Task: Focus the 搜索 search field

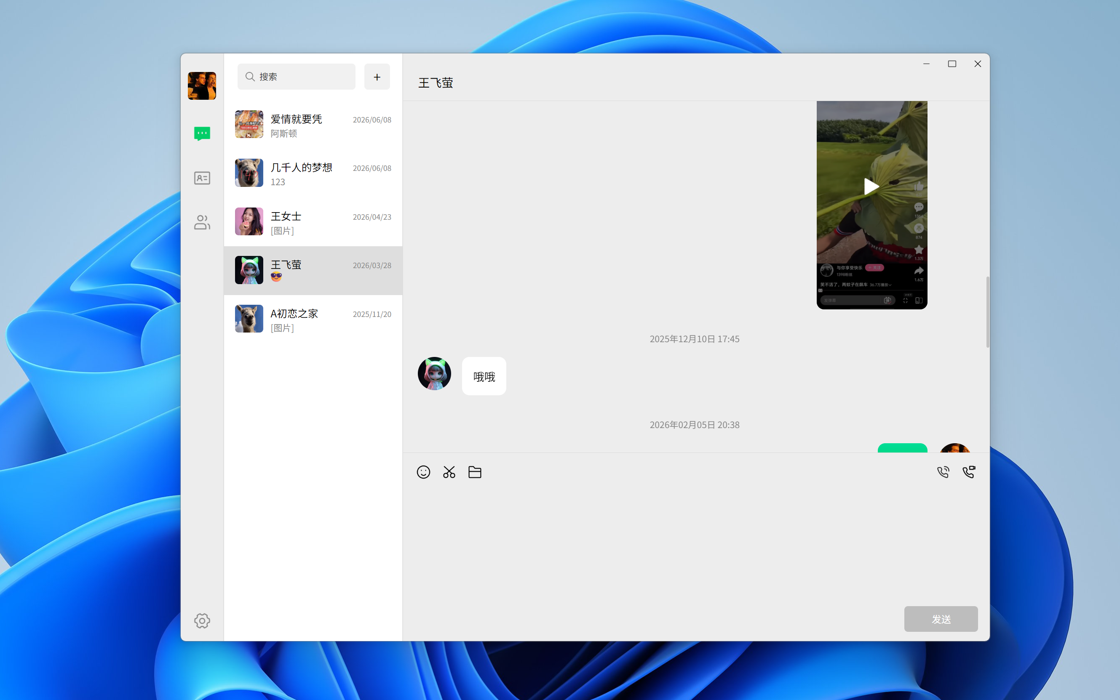Action: point(297,76)
